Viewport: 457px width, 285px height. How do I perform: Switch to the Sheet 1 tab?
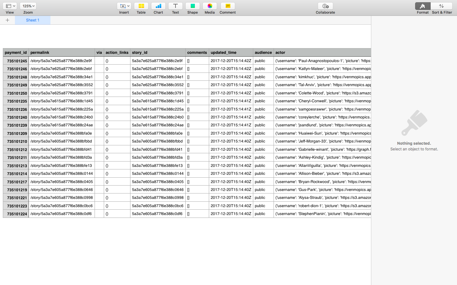coord(32,20)
